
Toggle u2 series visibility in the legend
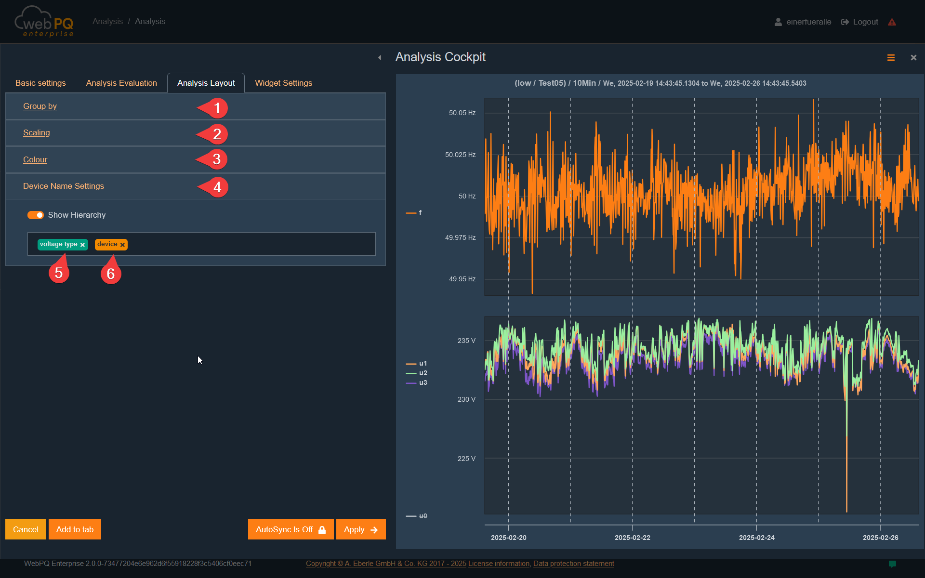pos(423,373)
